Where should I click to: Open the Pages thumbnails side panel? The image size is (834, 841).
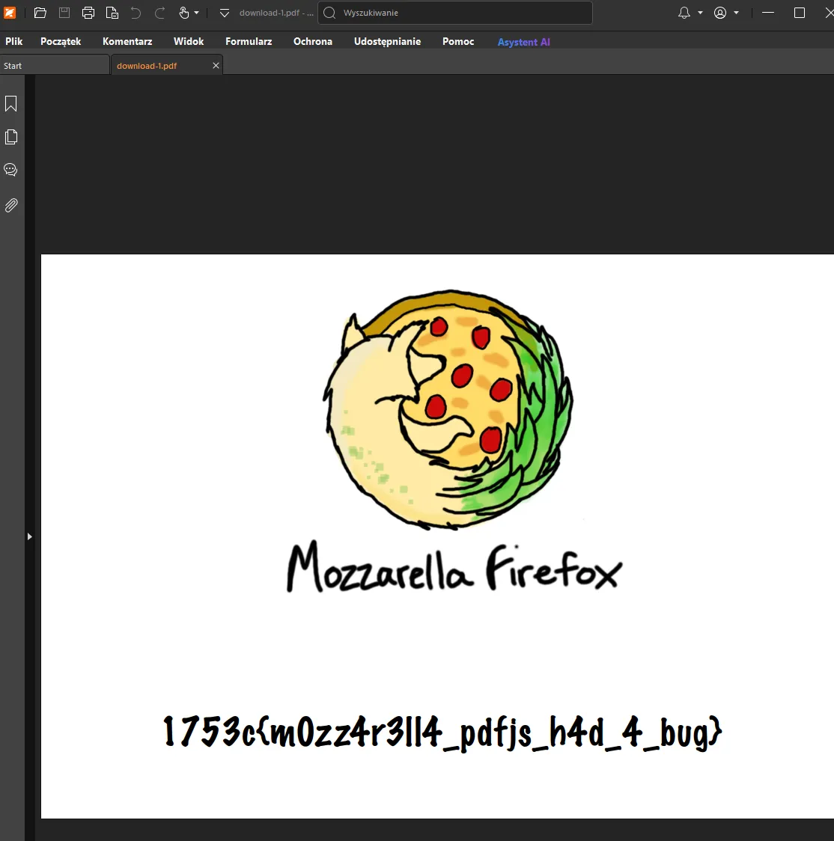coord(10,137)
